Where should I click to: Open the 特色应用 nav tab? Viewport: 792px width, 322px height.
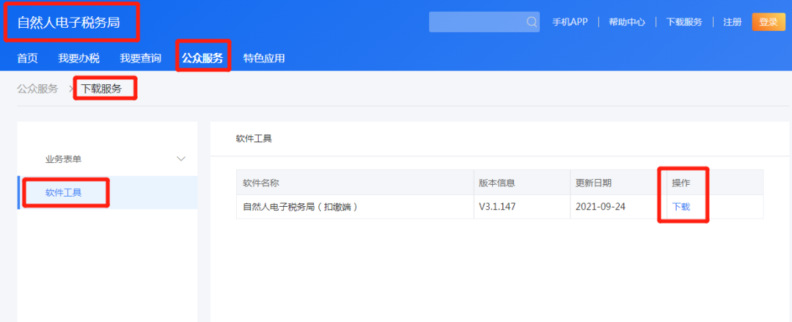(x=264, y=58)
